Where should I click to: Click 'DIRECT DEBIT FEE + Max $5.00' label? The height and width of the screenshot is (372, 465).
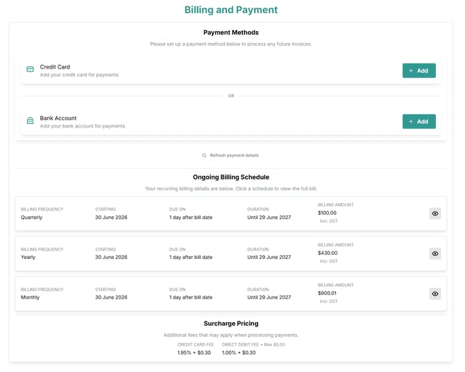(253, 344)
